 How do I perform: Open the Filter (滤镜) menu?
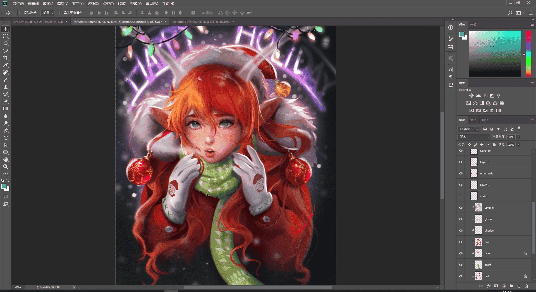coord(108,3)
